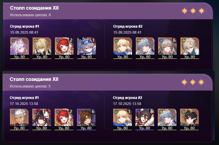Click the three-star rating of the 6-cycle record
Image resolution: width=219 pixels, height=145 pixels.
click(x=193, y=11)
